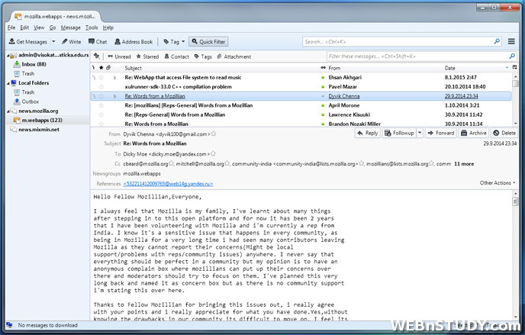Open Other Actions dropdown
Viewport: 525px width, 335px height.
click(498, 182)
